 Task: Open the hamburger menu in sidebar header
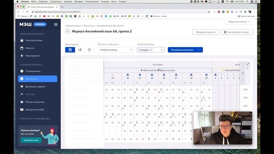point(56,24)
